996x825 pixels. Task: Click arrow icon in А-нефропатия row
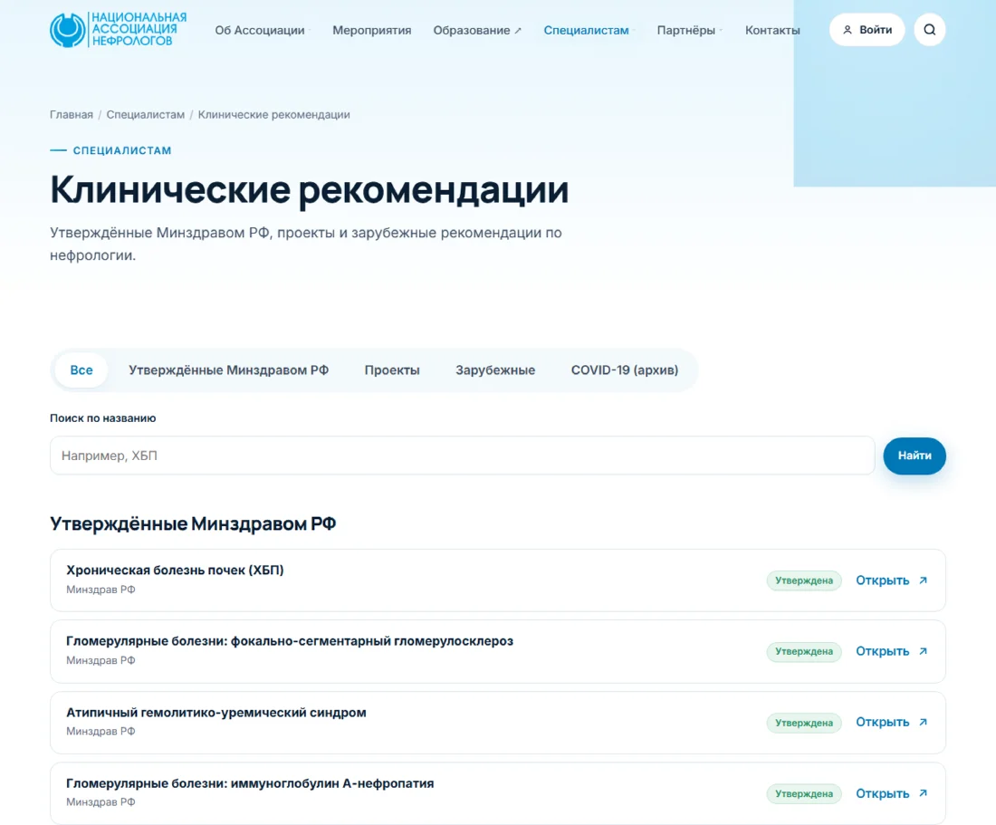[x=923, y=794]
